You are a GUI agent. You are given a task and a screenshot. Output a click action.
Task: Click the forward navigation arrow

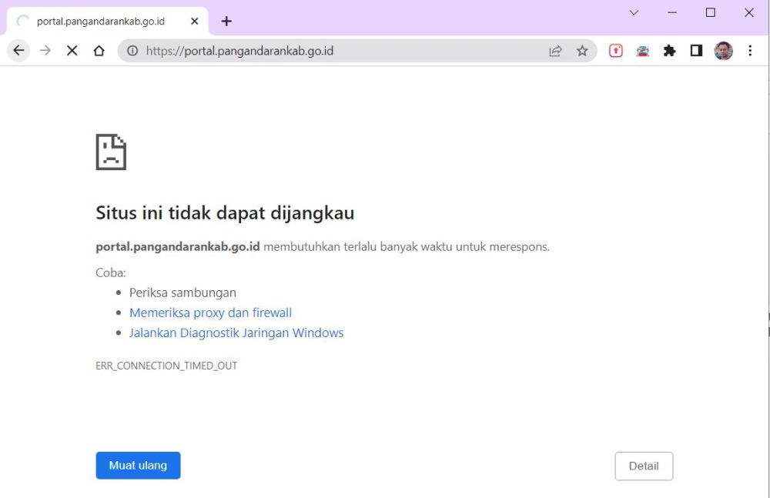click(x=45, y=51)
